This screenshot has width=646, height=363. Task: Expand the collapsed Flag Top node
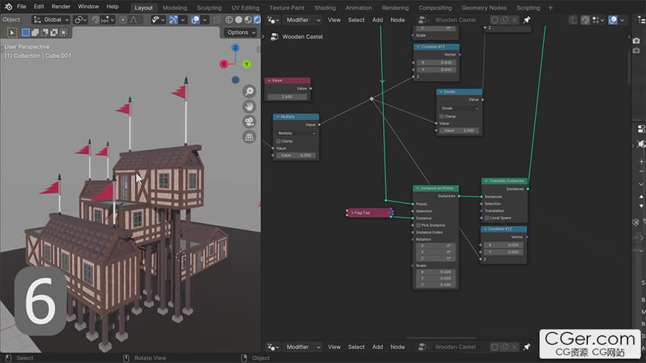pos(352,213)
